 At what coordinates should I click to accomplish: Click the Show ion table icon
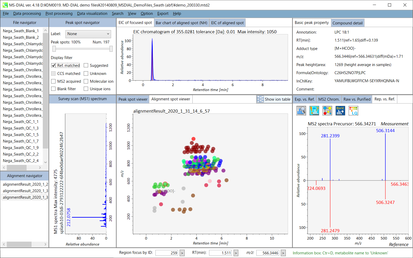260,99
